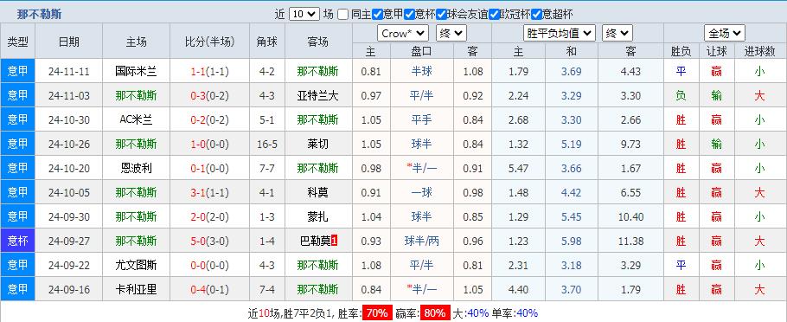Toggle the 同主 checkbox
Screen dimensions: 787x322
pyautogui.click(x=342, y=15)
